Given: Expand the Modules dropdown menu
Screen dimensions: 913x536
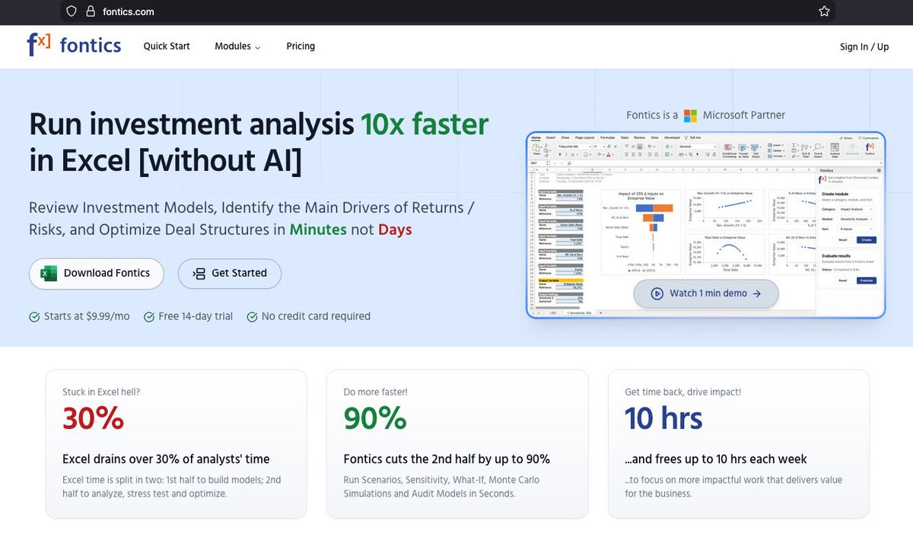Looking at the screenshot, I should tap(237, 46).
